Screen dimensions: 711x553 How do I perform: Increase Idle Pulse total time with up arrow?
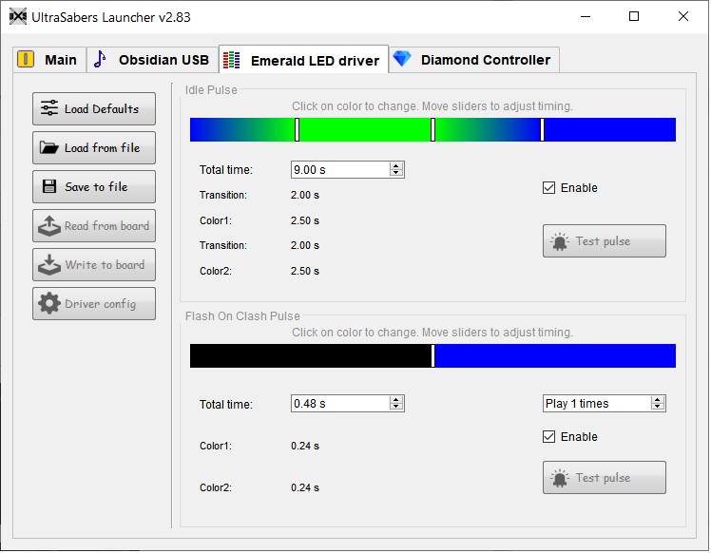(x=396, y=166)
